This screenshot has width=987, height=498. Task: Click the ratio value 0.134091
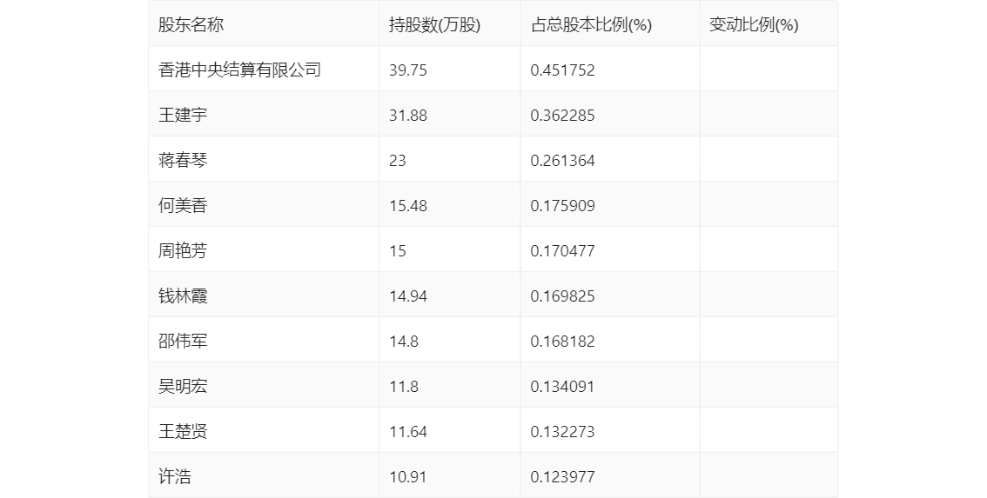(x=563, y=388)
